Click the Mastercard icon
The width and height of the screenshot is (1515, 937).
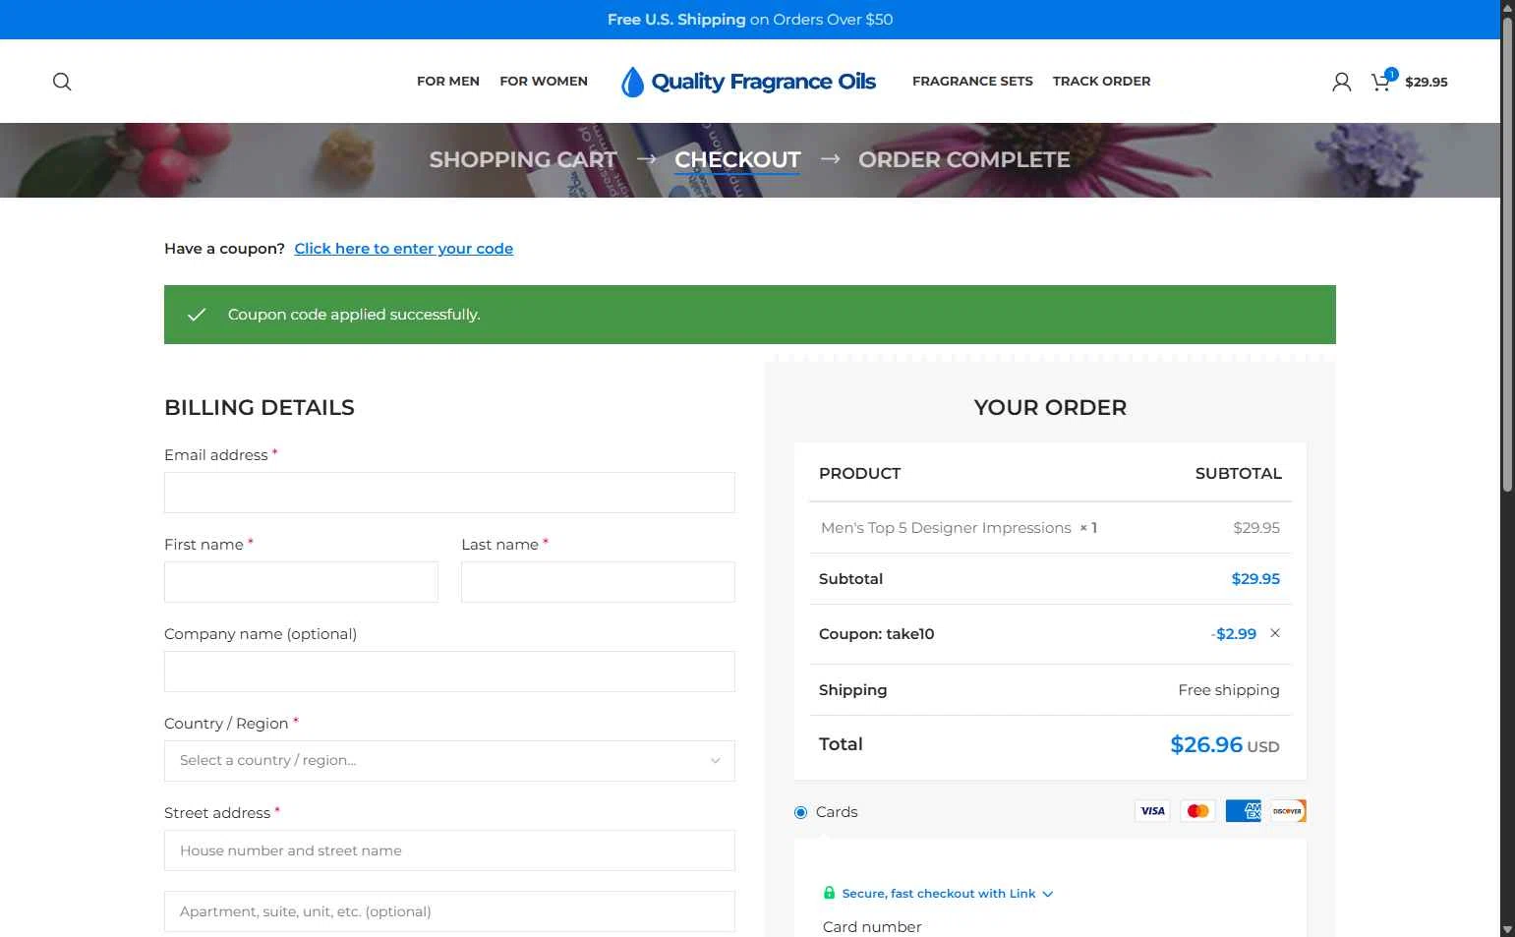(1197, 811)
